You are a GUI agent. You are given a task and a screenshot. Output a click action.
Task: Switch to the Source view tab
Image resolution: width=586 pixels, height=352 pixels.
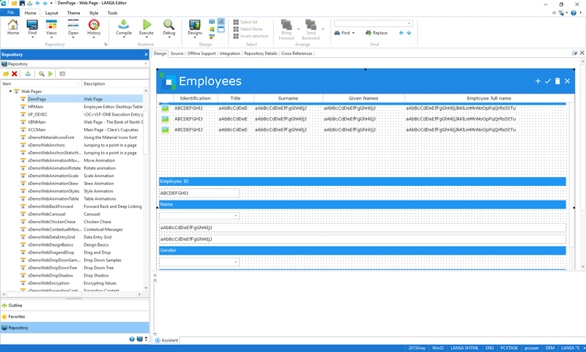click(x=177, y=53)
